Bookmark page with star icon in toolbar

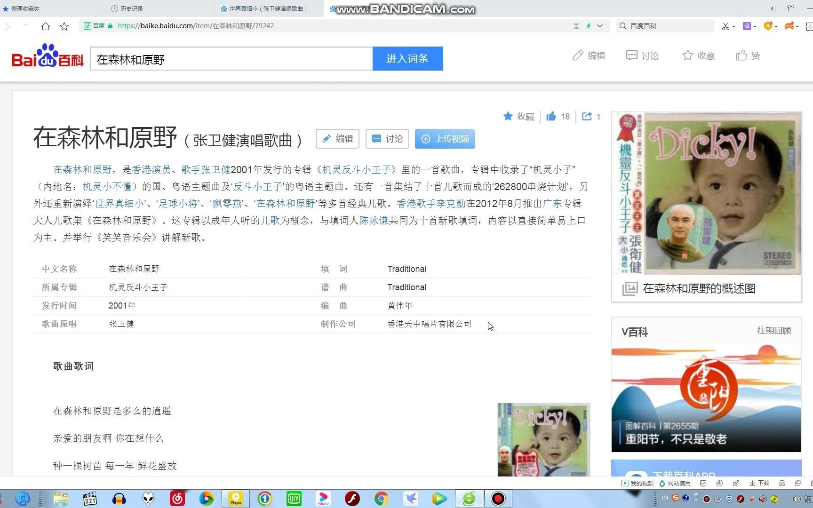(64, 26)
